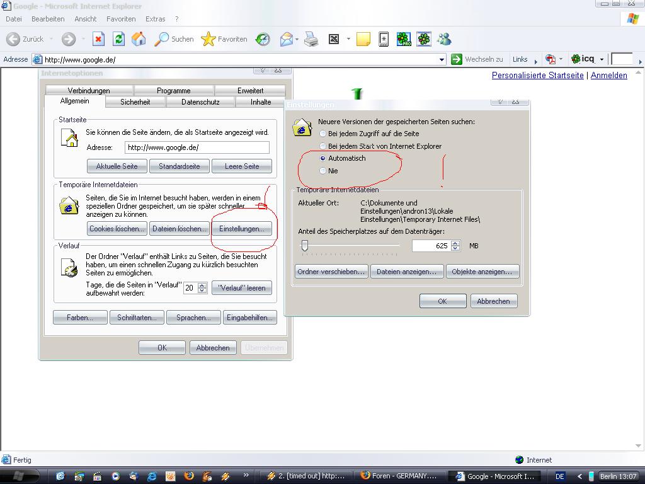Switch to the Sicherheit tab

tap(135, 101)
